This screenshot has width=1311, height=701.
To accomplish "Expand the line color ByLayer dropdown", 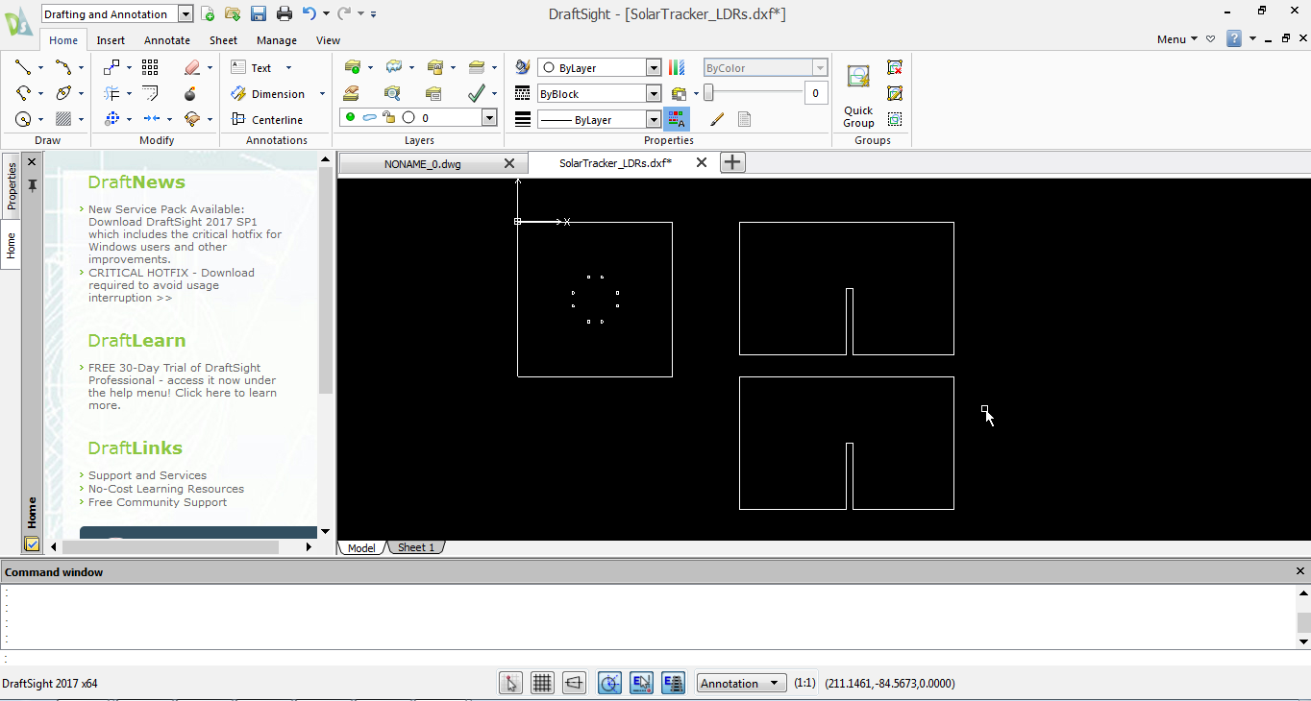I will [x=654, y=68].
